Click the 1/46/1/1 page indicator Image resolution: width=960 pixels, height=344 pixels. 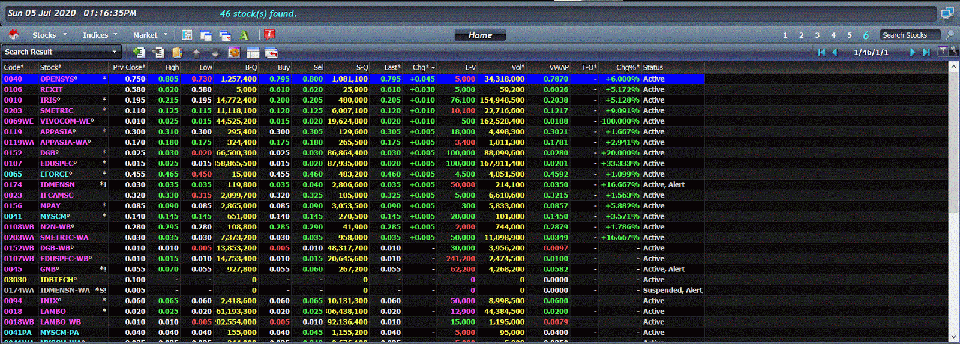871,52
